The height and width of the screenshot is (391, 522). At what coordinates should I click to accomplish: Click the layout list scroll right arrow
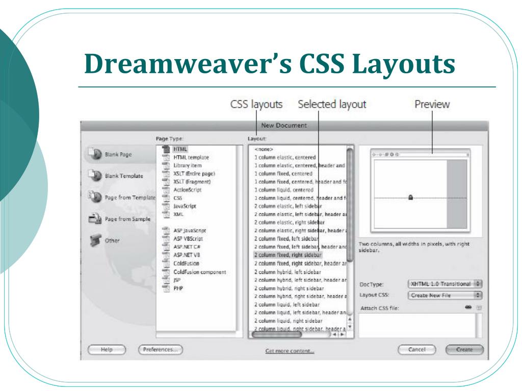click(x=342, y=334)
